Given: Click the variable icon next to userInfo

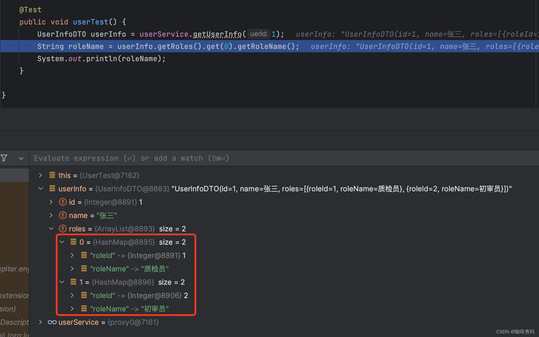Looking at the screenshot, I should click(x=52, y=189).
